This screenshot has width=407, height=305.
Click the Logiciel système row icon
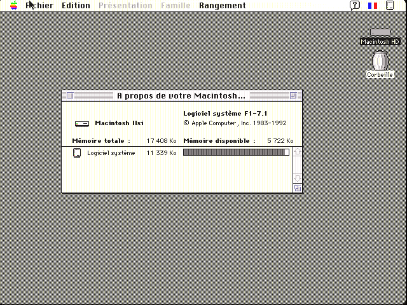pyautogui.click(x=77, y=152)
